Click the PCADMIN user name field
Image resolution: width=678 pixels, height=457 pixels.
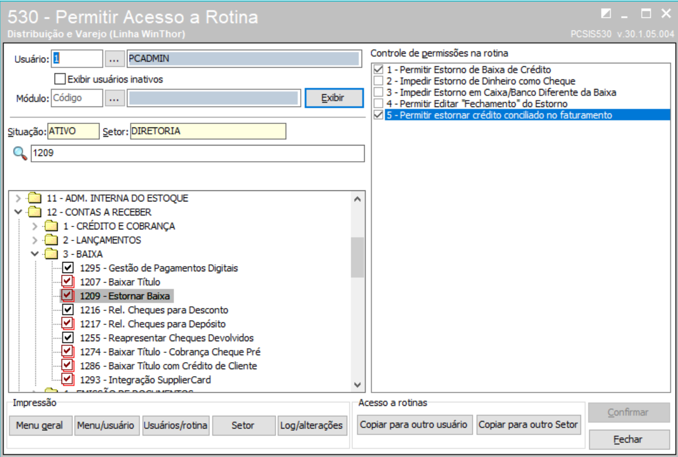[x=244, y=59]
